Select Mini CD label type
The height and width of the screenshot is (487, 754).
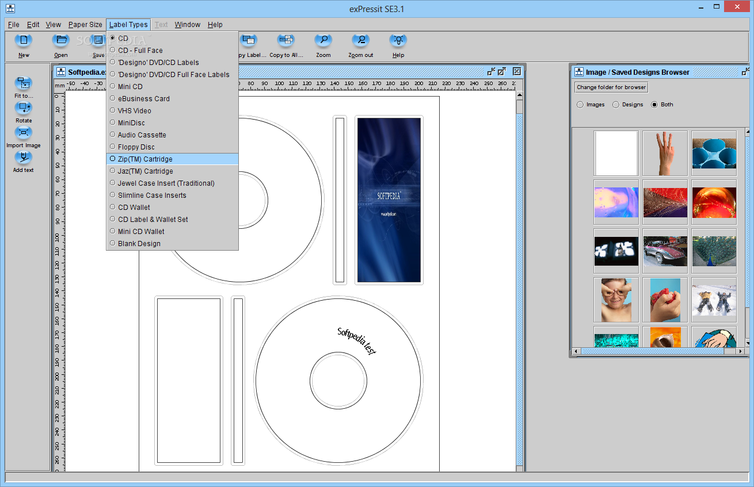[x=172, y=87]
